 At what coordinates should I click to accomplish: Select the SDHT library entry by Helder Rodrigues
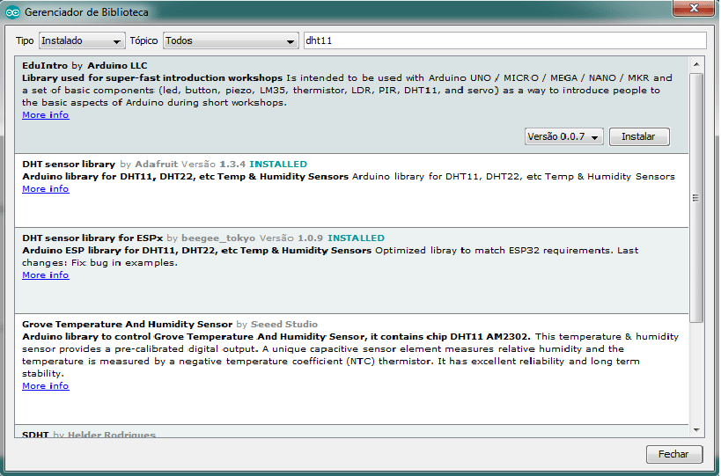point(351,433)
